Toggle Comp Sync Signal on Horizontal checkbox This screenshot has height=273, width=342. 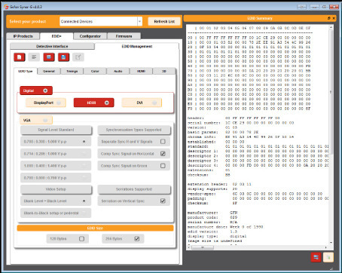163,154
